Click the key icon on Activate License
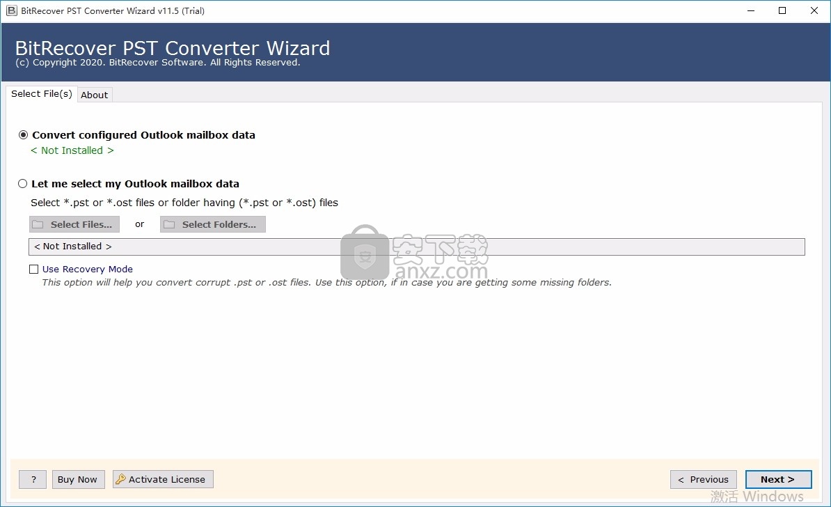 point(121,479)
